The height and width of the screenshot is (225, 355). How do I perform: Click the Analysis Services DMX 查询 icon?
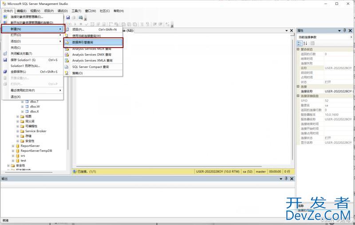click(x=67, y=55)
